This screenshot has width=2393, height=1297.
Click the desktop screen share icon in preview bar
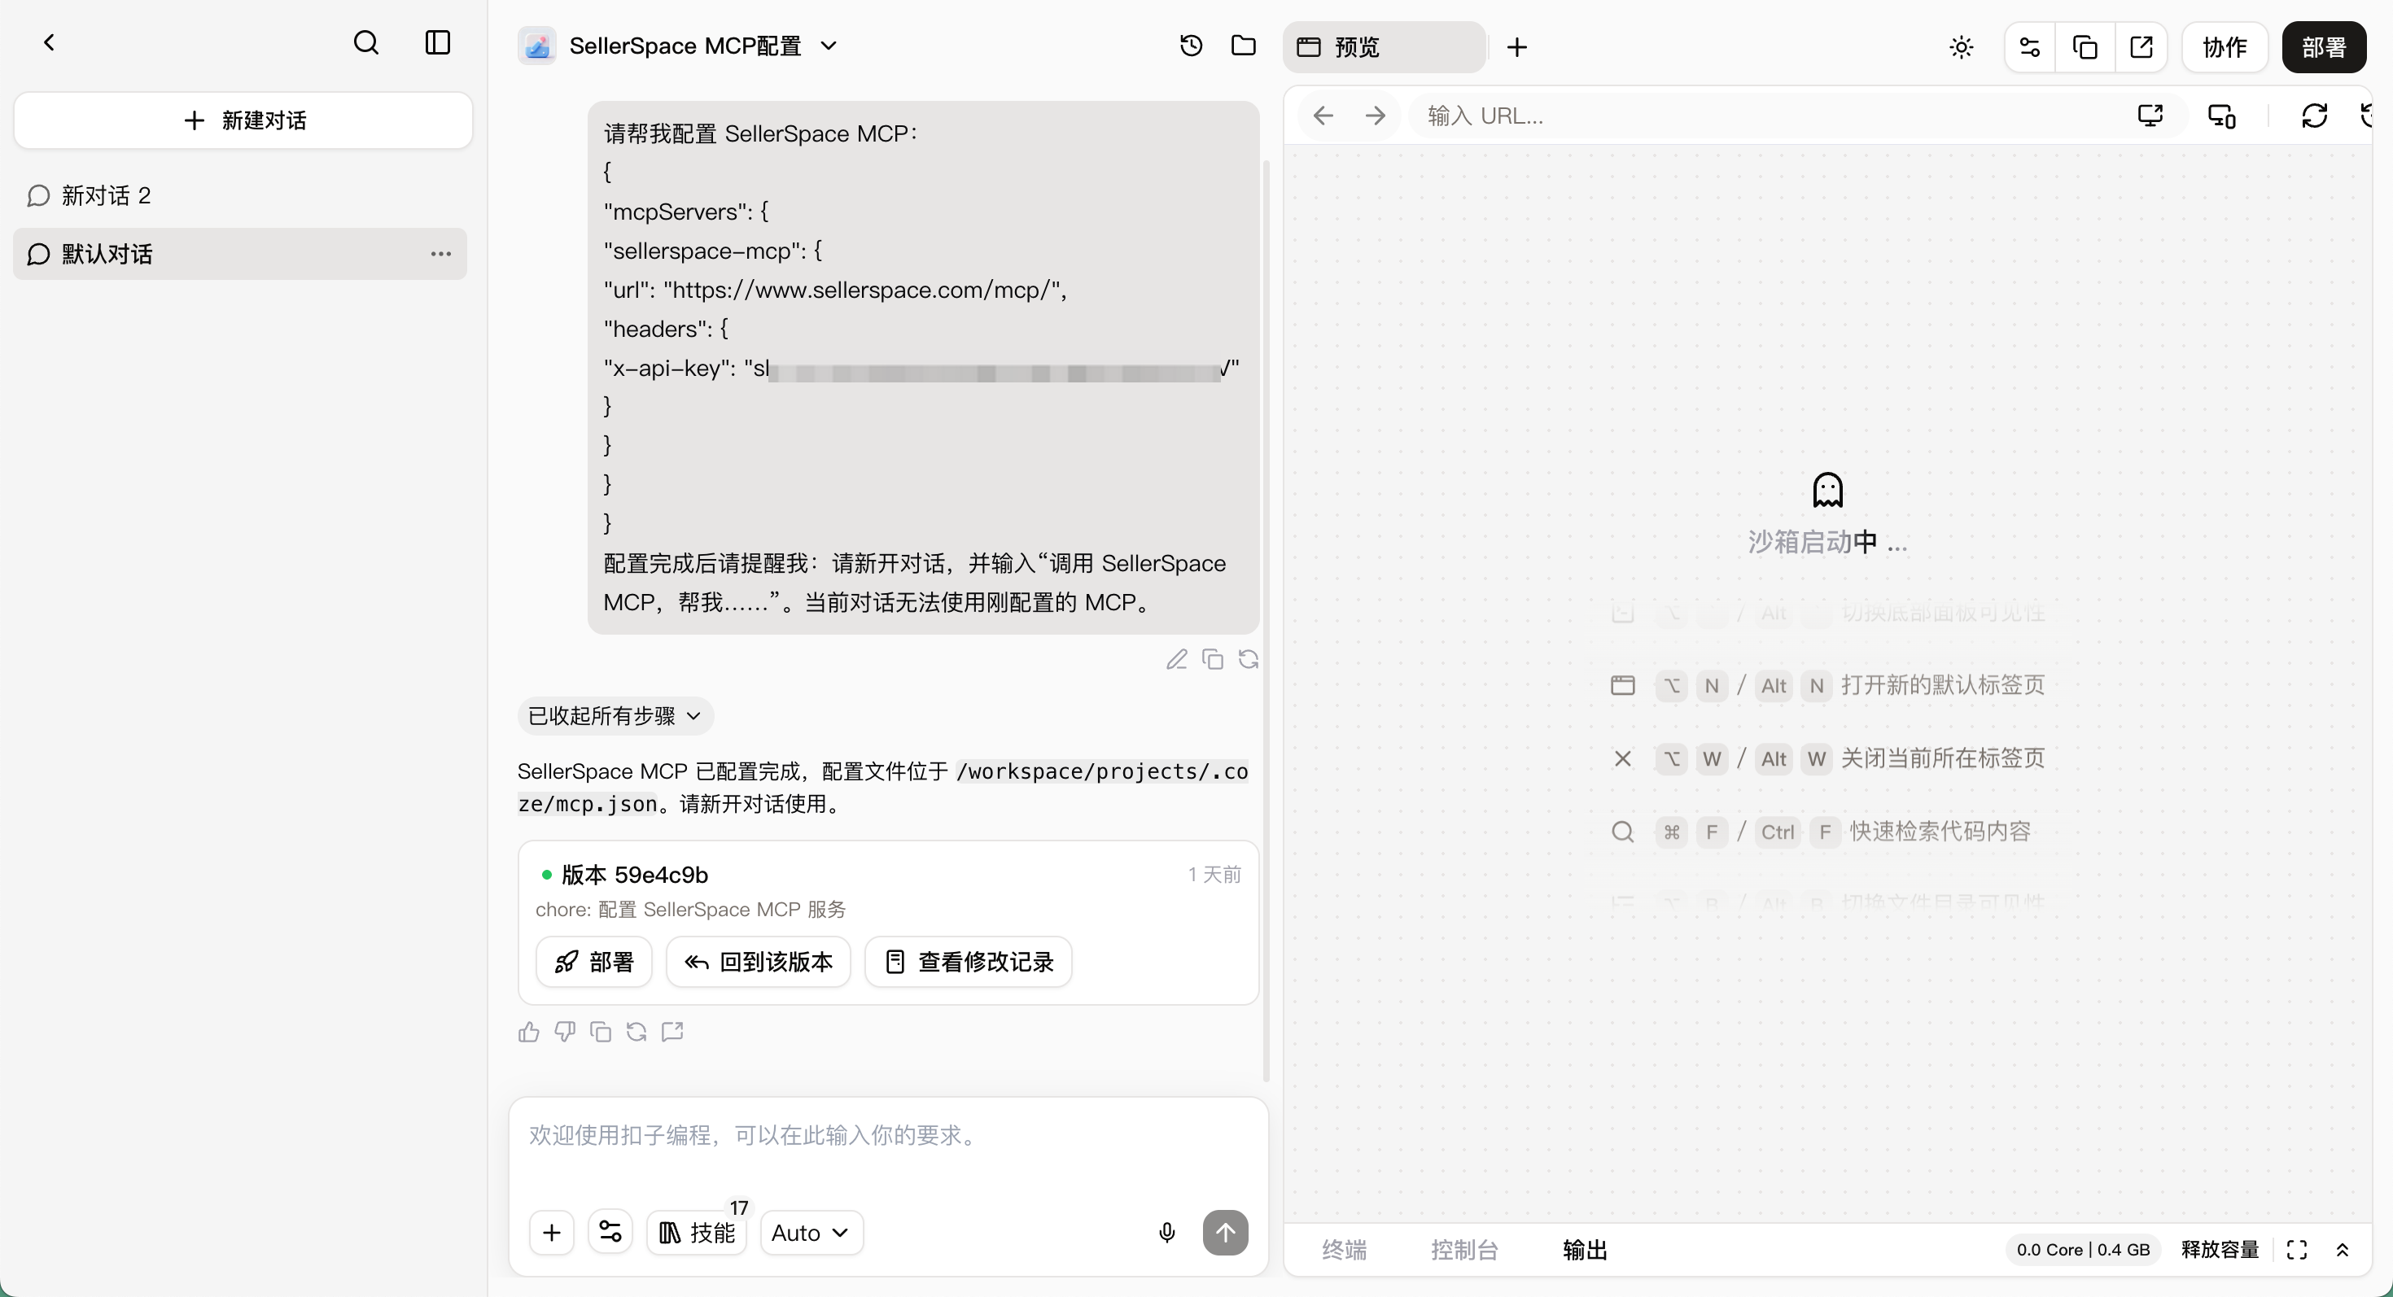pyautogui.click(x=2150, y=116)
